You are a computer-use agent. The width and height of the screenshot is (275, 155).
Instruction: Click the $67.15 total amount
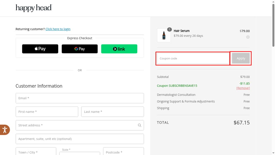(x=241, y=123)
